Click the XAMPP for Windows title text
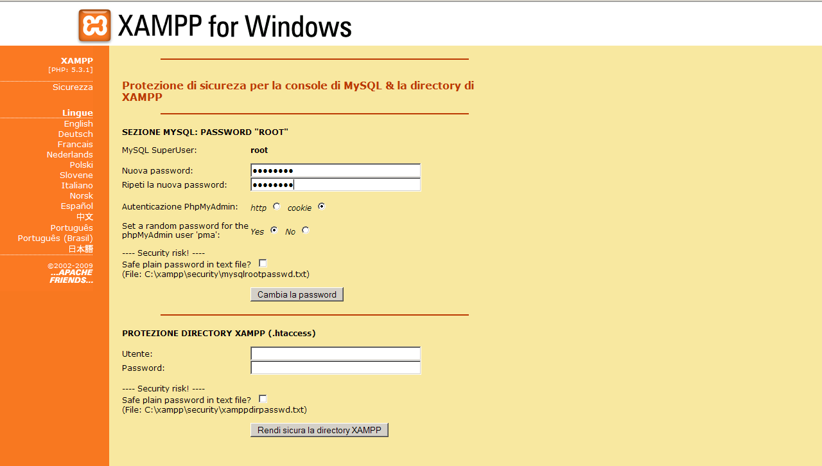The image size is (822, 466). 234,26
